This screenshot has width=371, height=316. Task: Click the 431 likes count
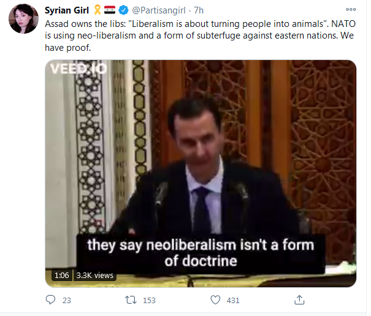point(233,301)
